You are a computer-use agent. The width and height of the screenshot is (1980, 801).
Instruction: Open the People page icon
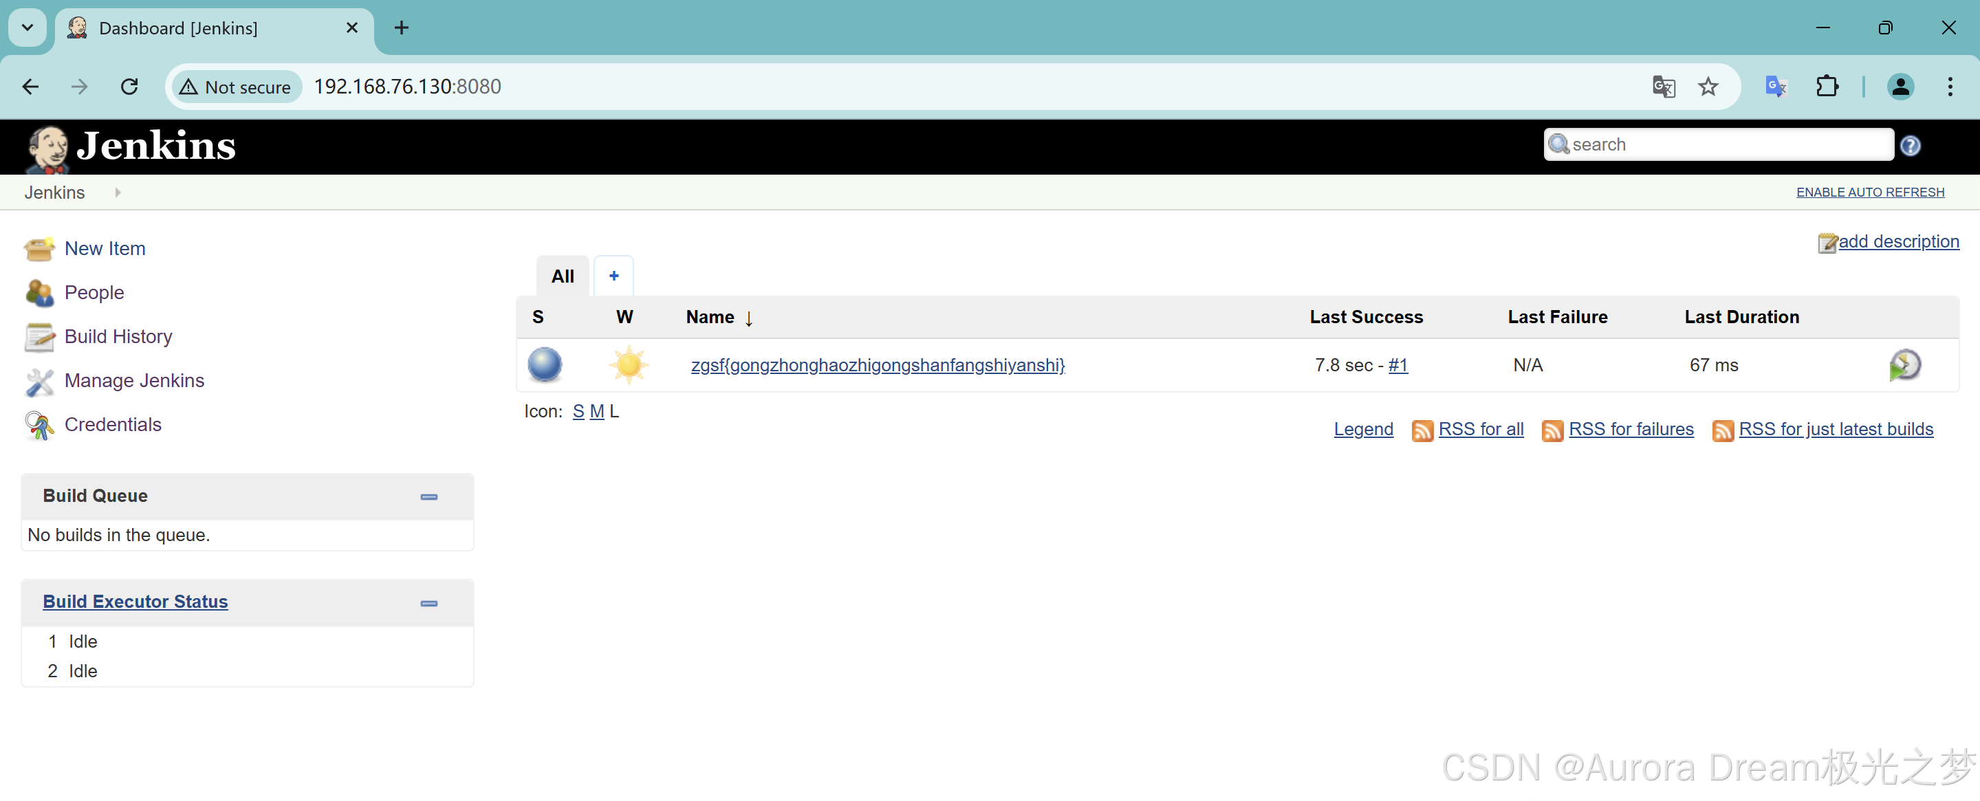click(39, 293)
